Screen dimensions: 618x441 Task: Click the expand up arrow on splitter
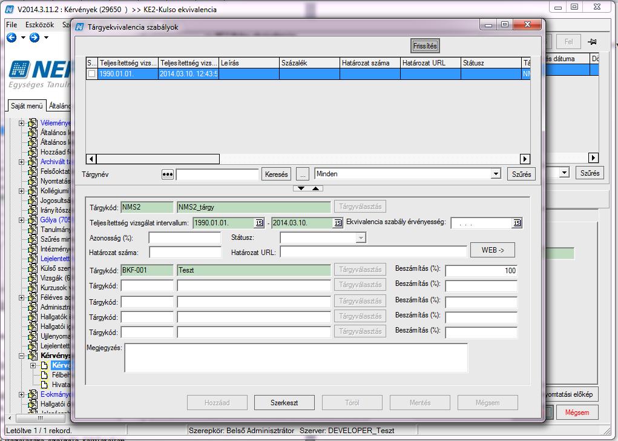(316, 188)
